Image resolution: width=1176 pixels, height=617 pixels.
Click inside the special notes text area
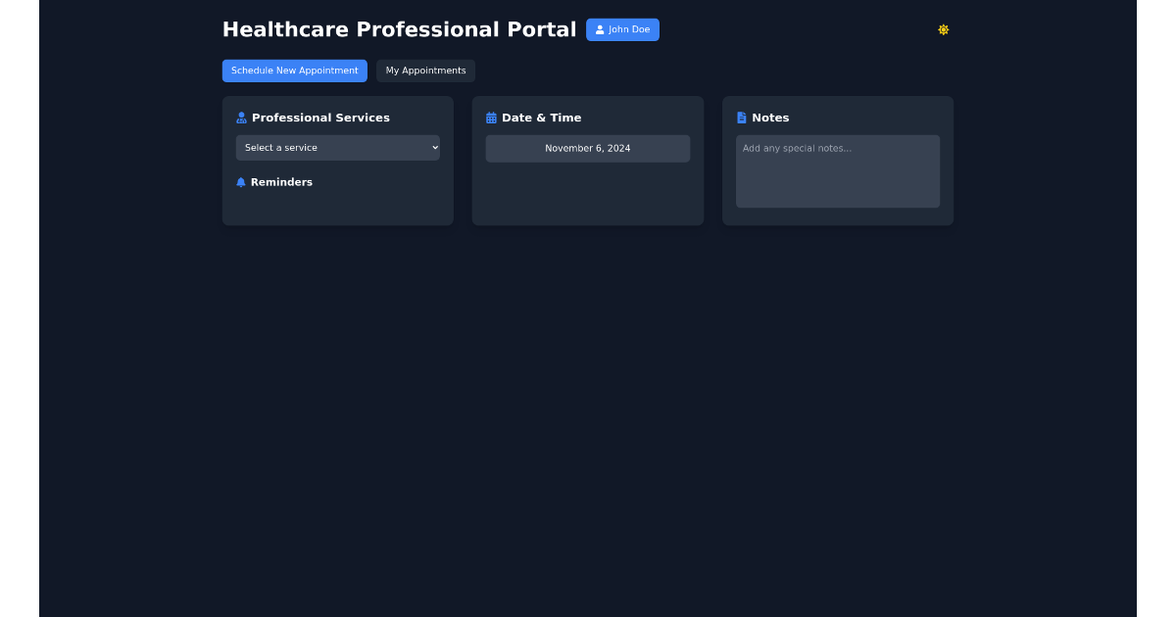(837, 171)
